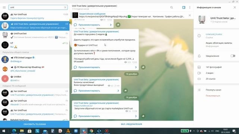This screenshot has height=134, width=239.
Task: Click ВКЛ. УВЕДОМЛЕНИЯ to unmute channel
Action: coord(131,124)
